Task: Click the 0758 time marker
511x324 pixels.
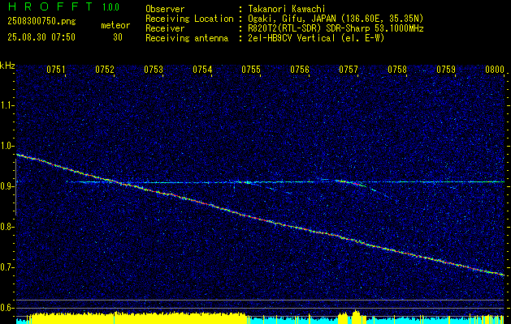Action: click(x=397, y=70)
